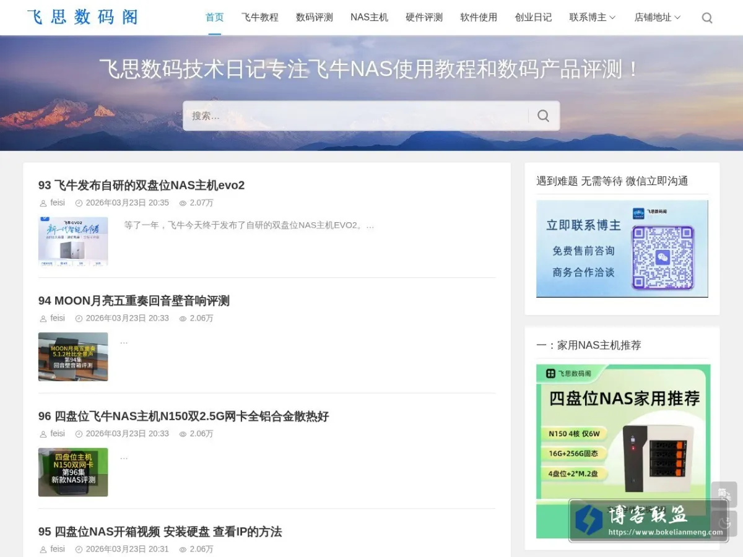Viewport: 743px width, 557px height.
Task: Click eye views icon of post 93
Action: tap(183, 203)
